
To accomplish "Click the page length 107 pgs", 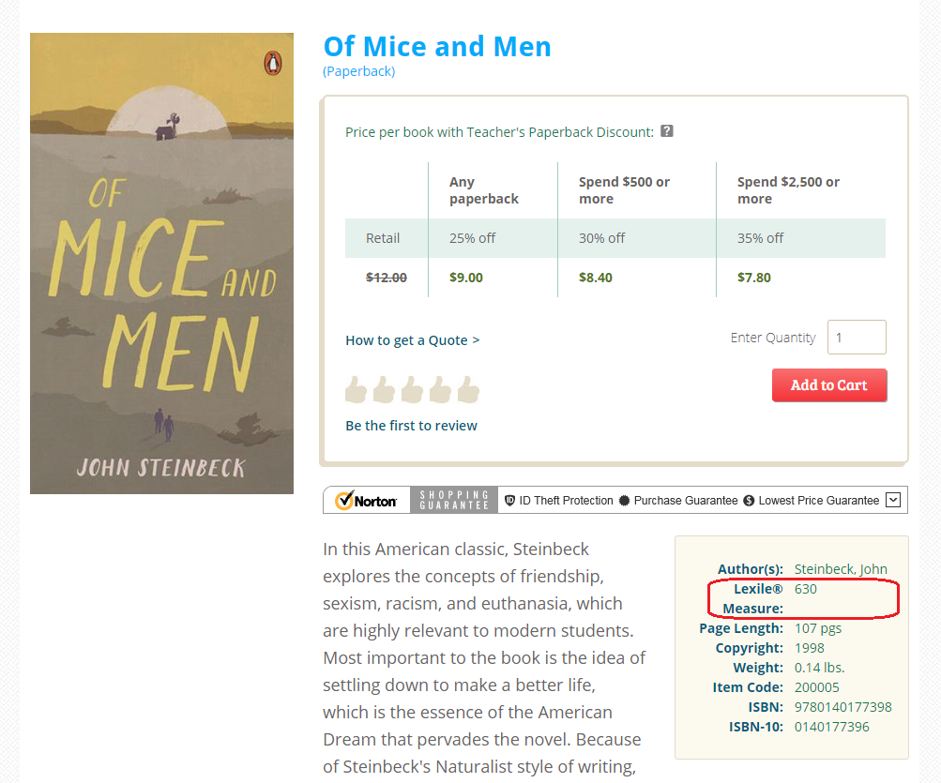I will tap(818, 628).
